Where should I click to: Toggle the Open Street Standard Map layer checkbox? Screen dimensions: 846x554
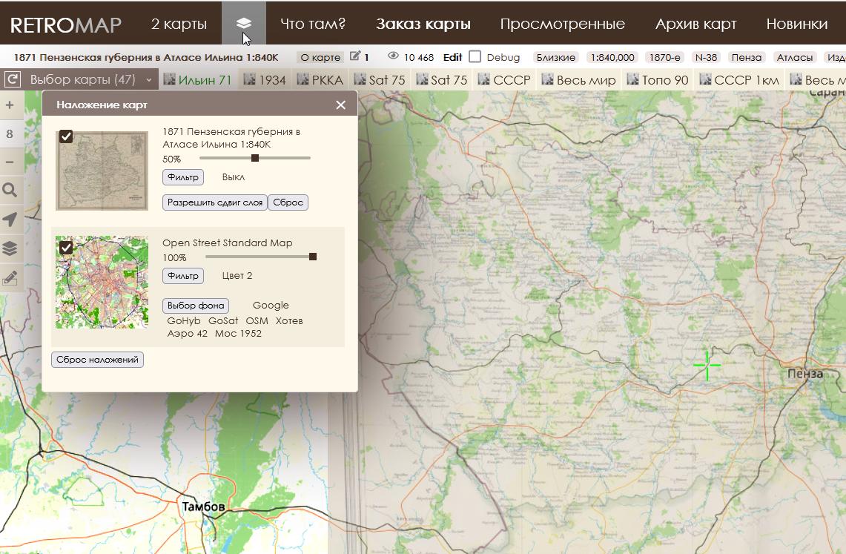tap(66, 246)
